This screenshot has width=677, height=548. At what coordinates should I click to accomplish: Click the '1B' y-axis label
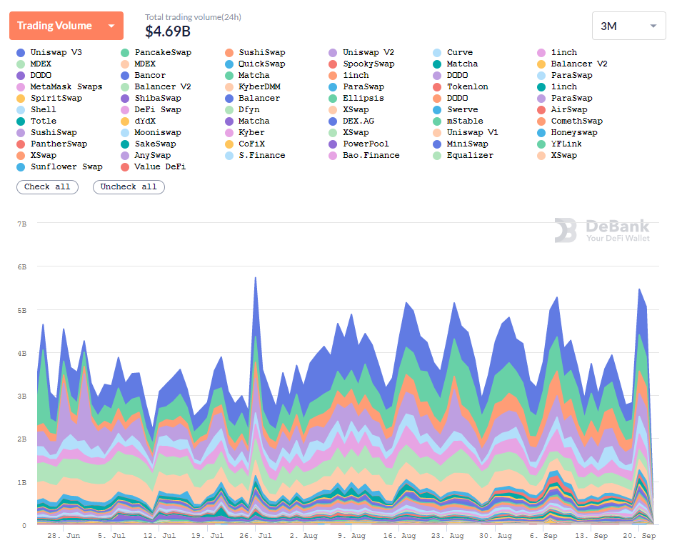pos(22,483)
